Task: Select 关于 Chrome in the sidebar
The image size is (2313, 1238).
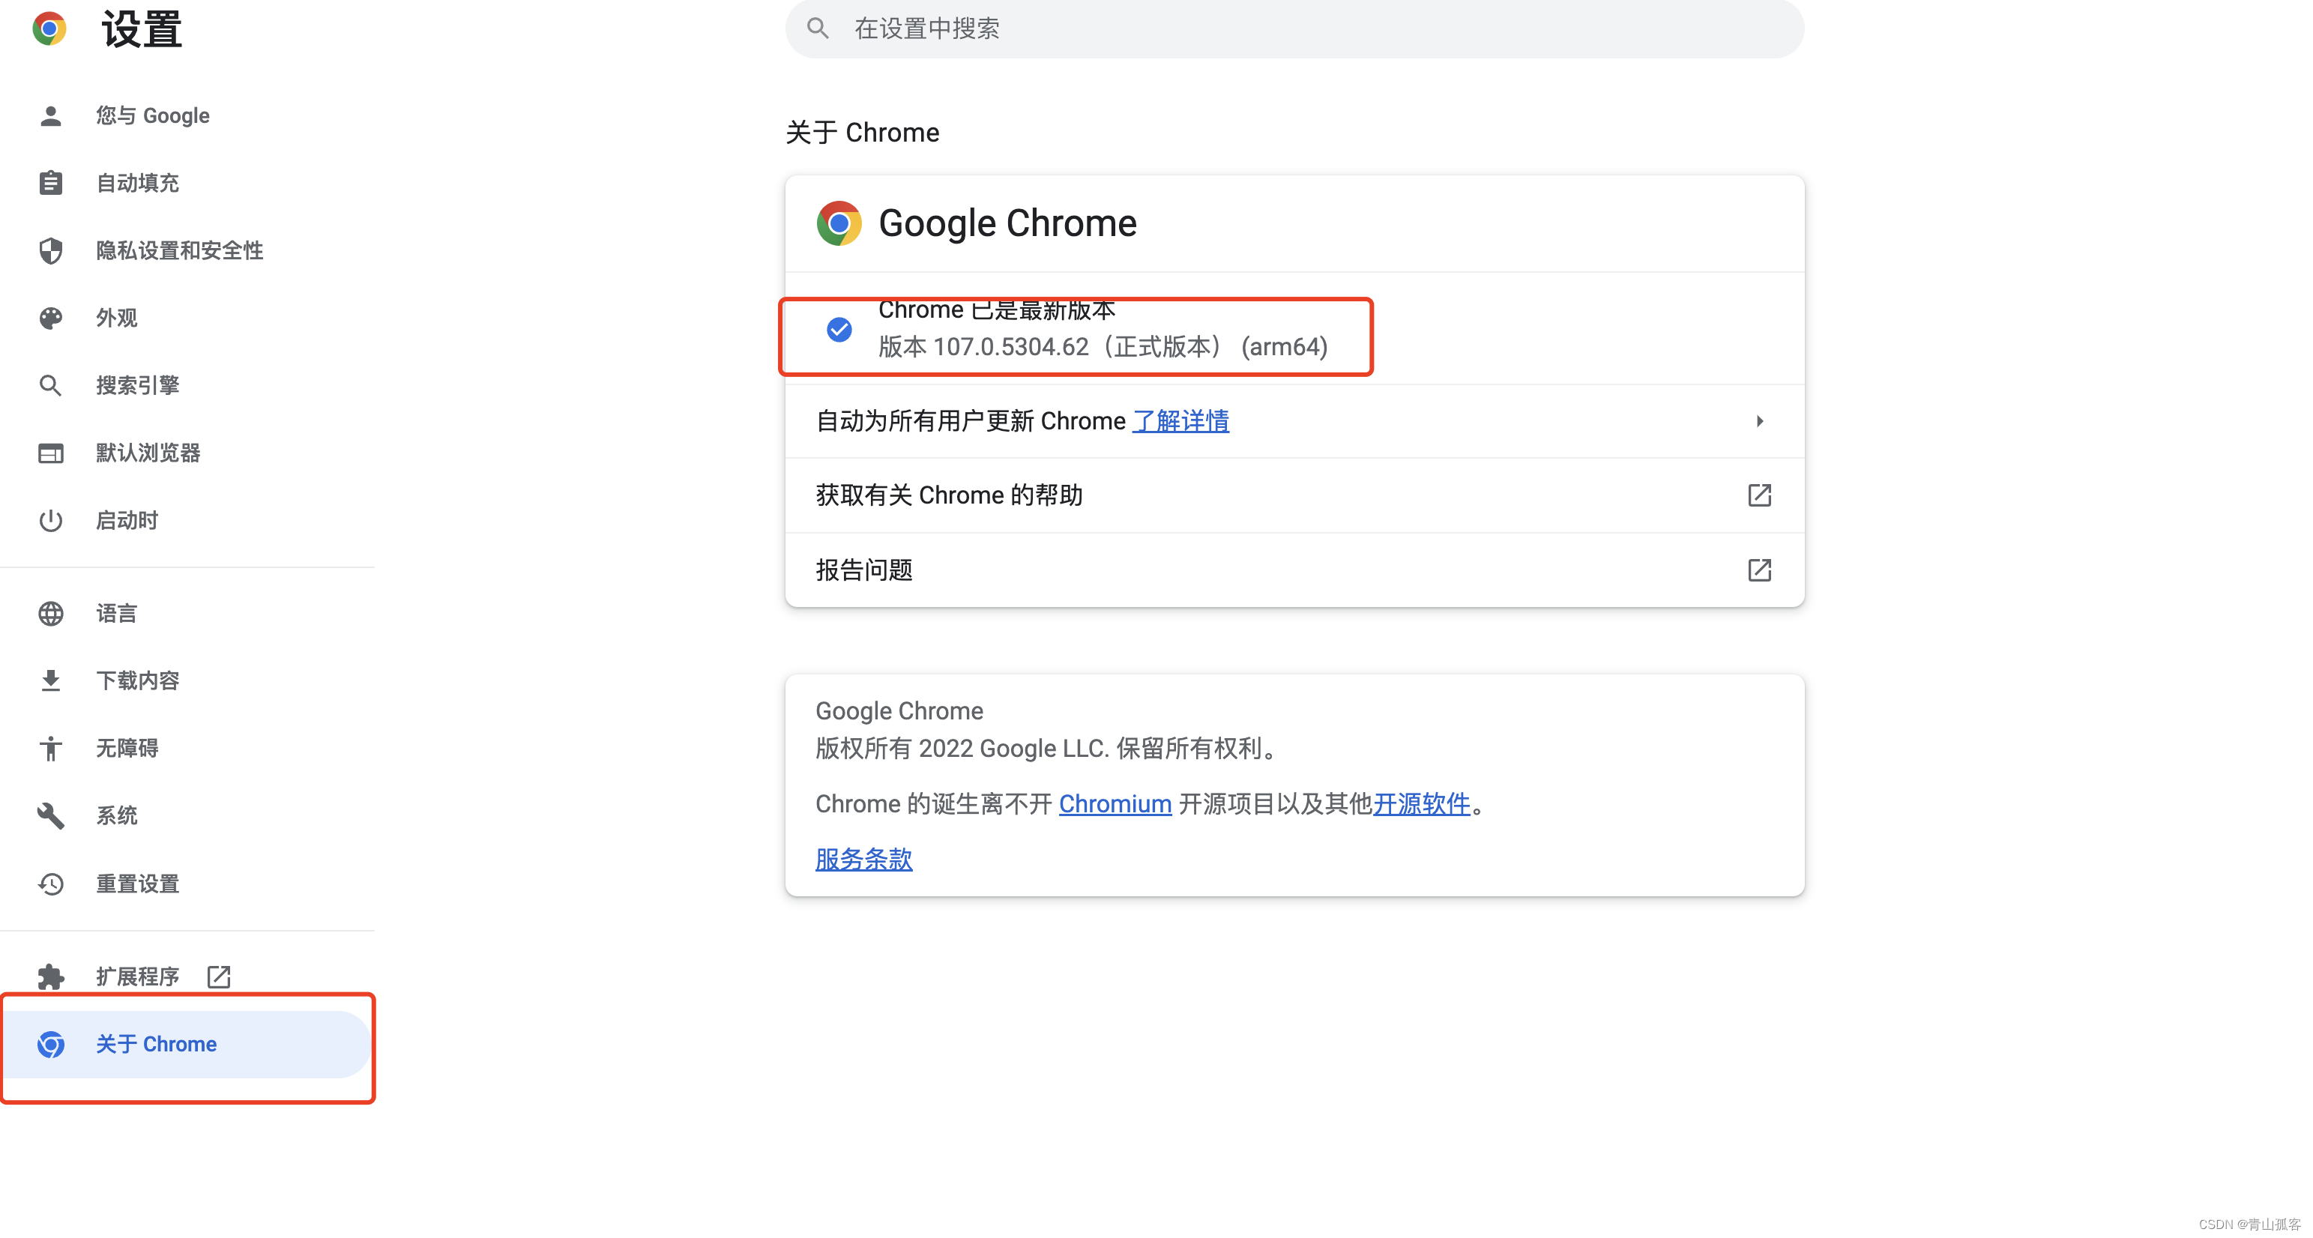Action: (x=156, y=1044)
